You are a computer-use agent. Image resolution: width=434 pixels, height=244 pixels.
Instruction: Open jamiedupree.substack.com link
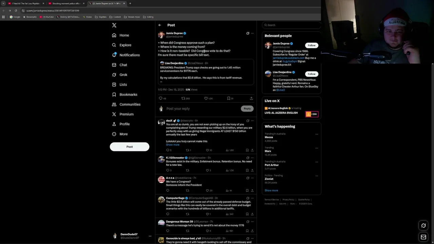pyautogui.click(x=289, y=58)
